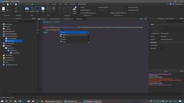184x103 pixels.
Task: Click the Explorer filter search field
Action: click(x=18, y=21)
